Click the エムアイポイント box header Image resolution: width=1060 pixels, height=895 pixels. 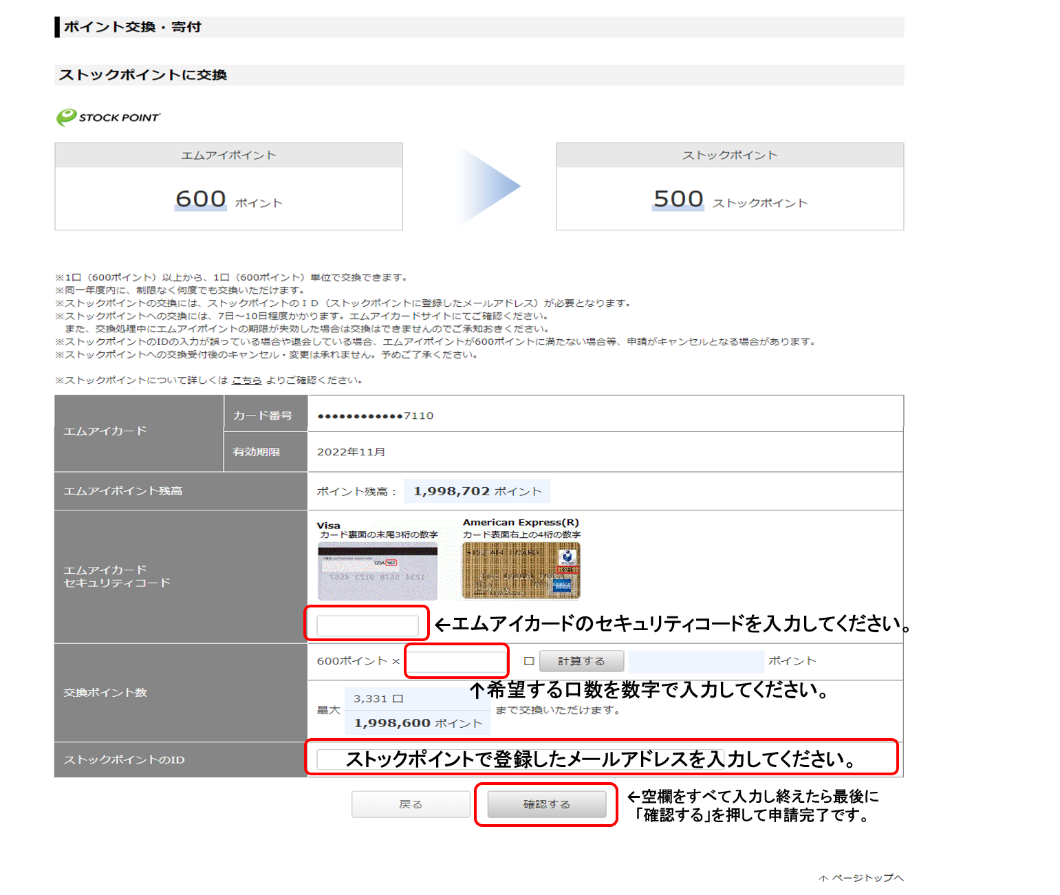228,155
